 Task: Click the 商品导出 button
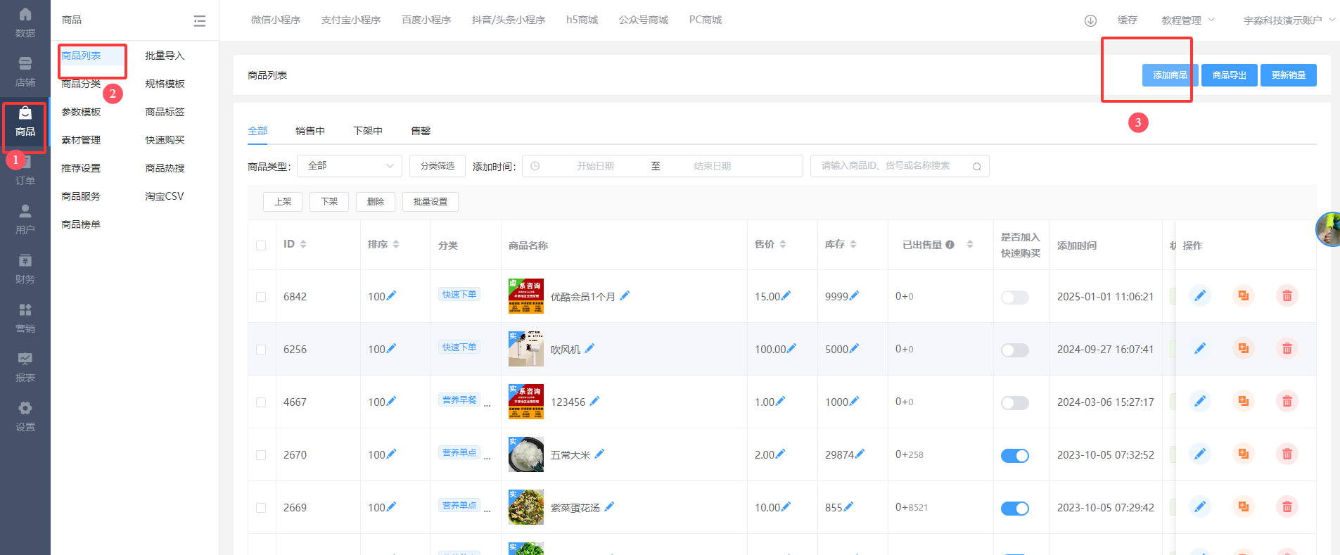pos(1230,75)
